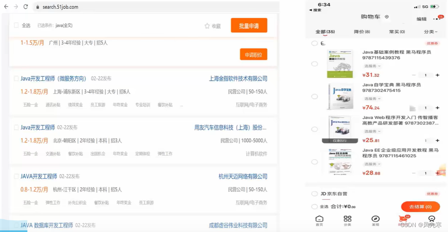Expand the 分类 dropdown filter in cart

(431, 32)
